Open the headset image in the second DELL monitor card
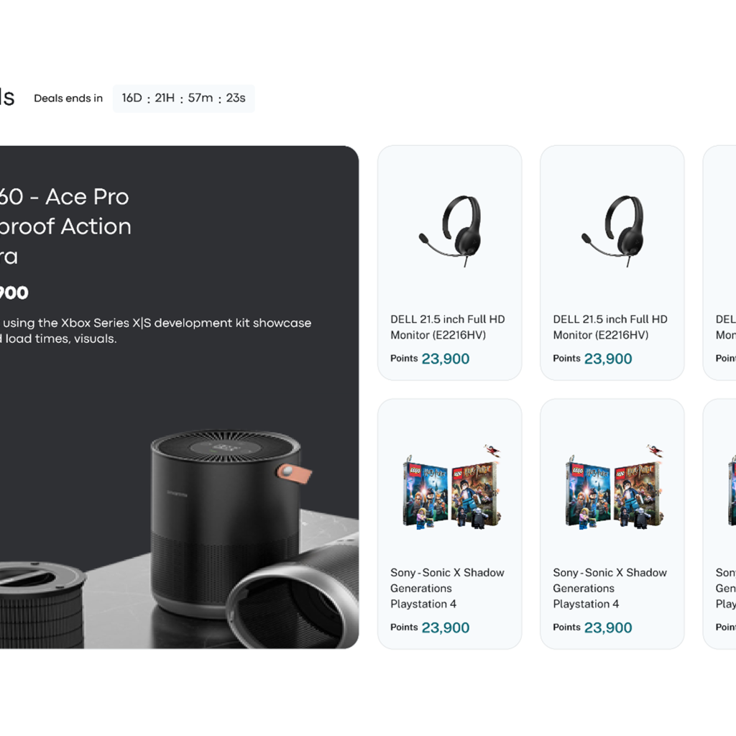 click(612, 230)
